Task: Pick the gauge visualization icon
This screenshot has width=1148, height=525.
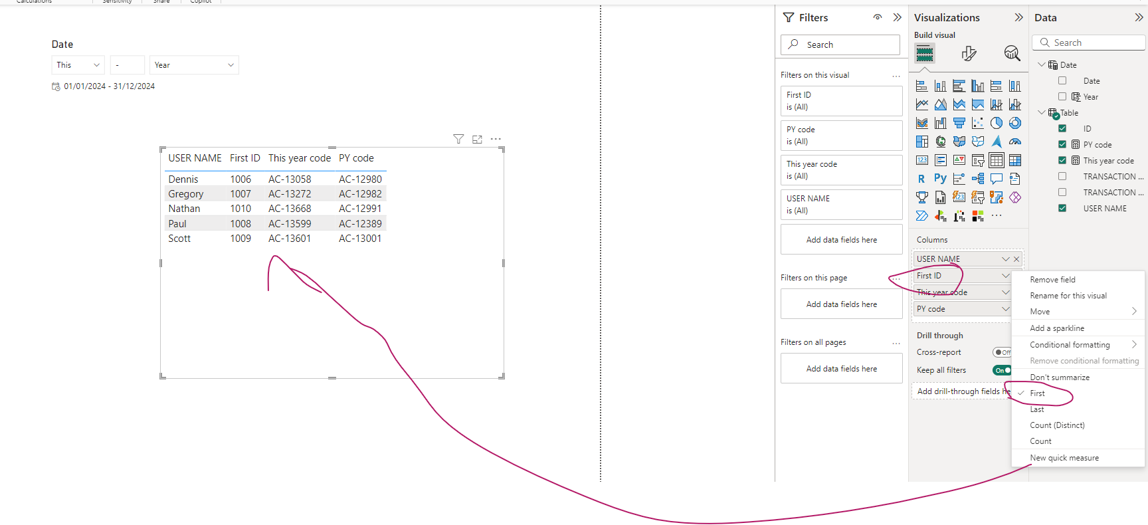Action: click(x=1014, y=142)
